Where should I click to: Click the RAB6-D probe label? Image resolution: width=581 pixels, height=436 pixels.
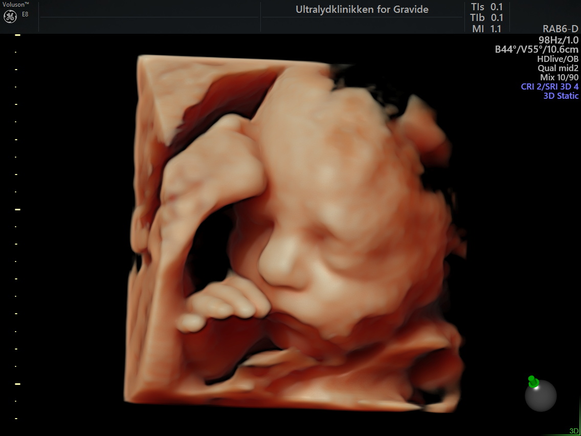(x=560, y=29)
